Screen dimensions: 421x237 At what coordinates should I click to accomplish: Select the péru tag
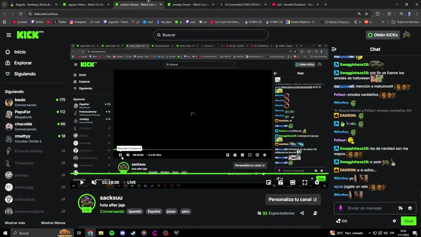186,211
